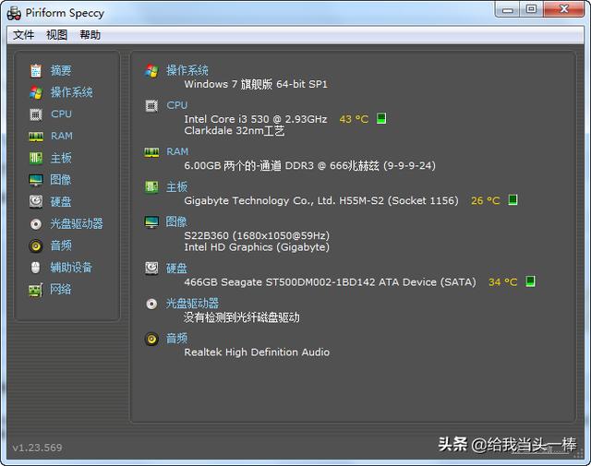Click the RAM stick icon in summary panel
This screenshot has width=591, height=466.
click(151, 152)
